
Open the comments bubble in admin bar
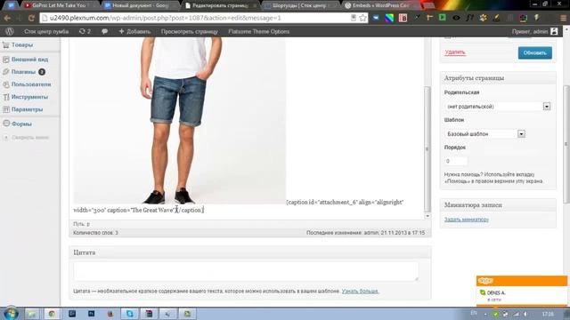point(105,32)
